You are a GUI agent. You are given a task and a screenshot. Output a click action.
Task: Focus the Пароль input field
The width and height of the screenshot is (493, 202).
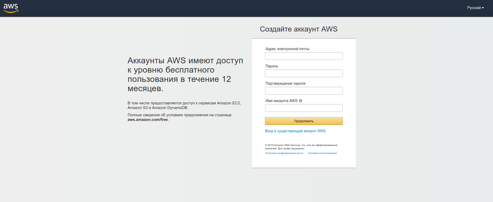[x=304, y=73]
